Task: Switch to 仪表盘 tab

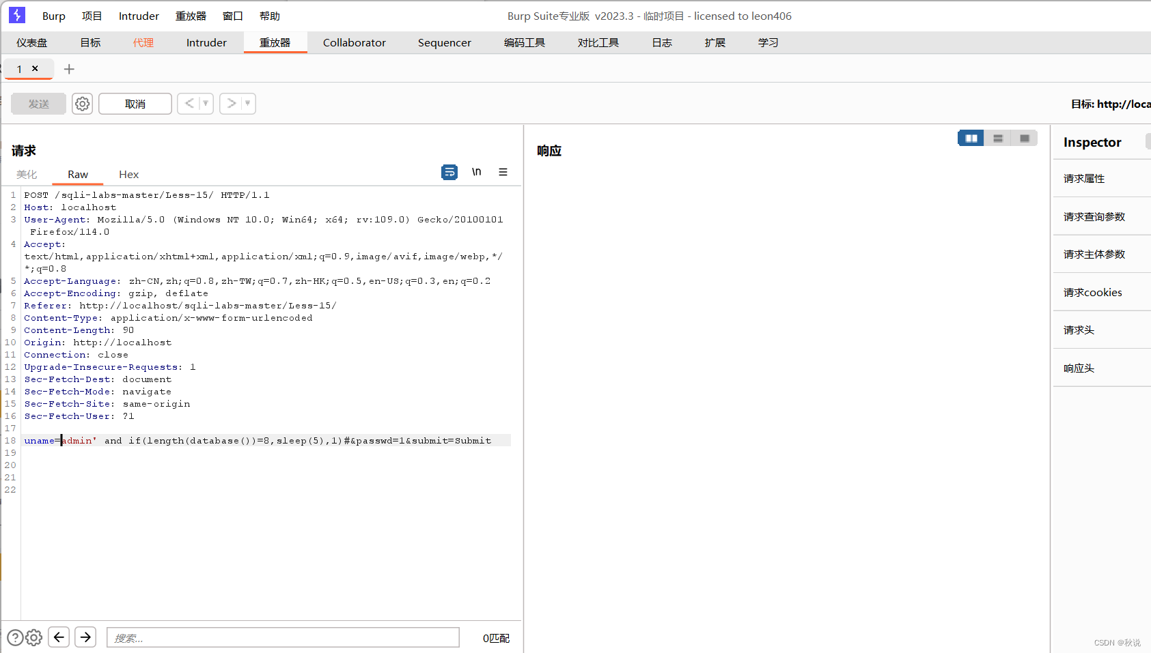Action: (x=32, y=42)
